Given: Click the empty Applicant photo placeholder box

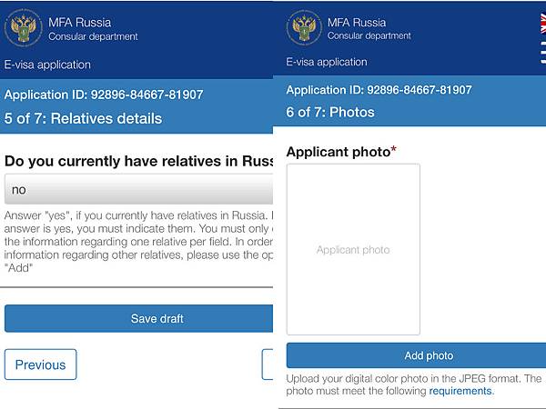Looking at the screenshot, I should click(x=353, y=249).
